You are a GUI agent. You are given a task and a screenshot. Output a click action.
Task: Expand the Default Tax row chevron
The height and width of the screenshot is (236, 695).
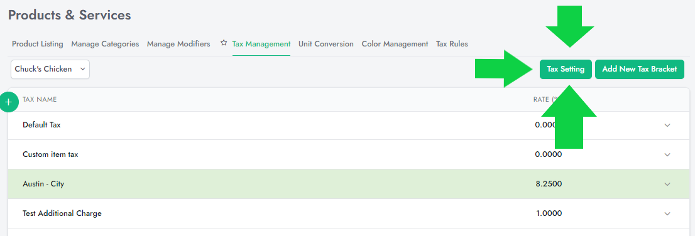pyautogui.click(x=667, y=126)
